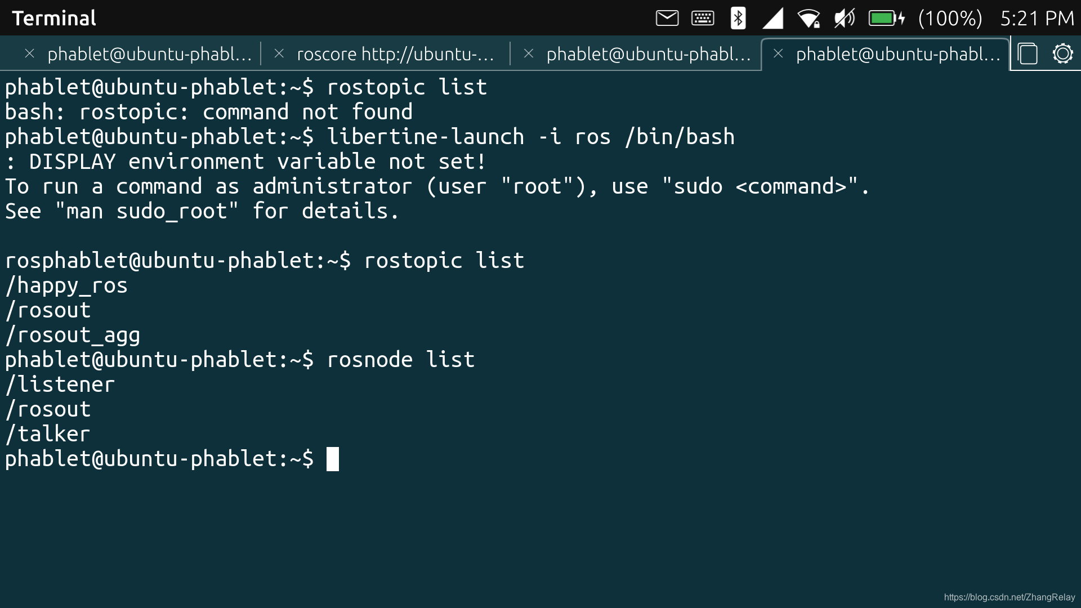1081x608 pixels.
Task: Open the messages envelope indicator
Action: tap(667, 17)
